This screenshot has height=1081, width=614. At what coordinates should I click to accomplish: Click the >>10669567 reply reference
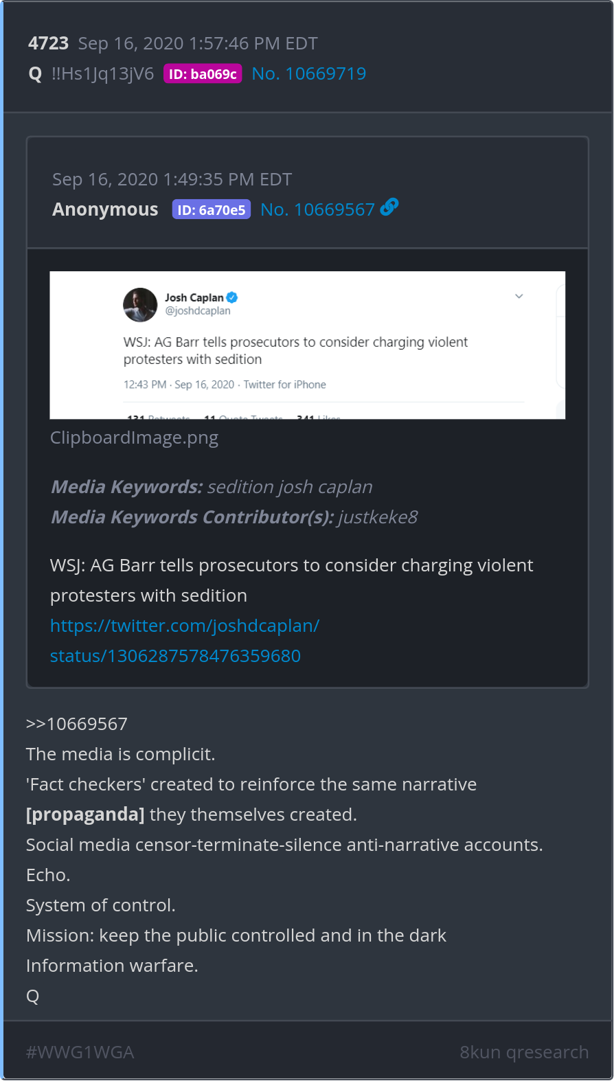[77, 724]
